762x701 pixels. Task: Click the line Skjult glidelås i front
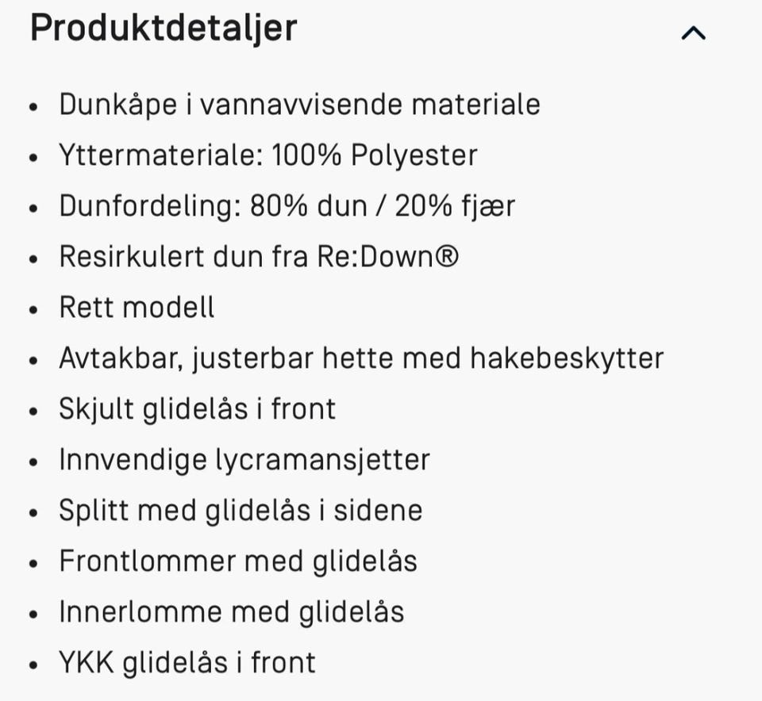coord(197,409)
